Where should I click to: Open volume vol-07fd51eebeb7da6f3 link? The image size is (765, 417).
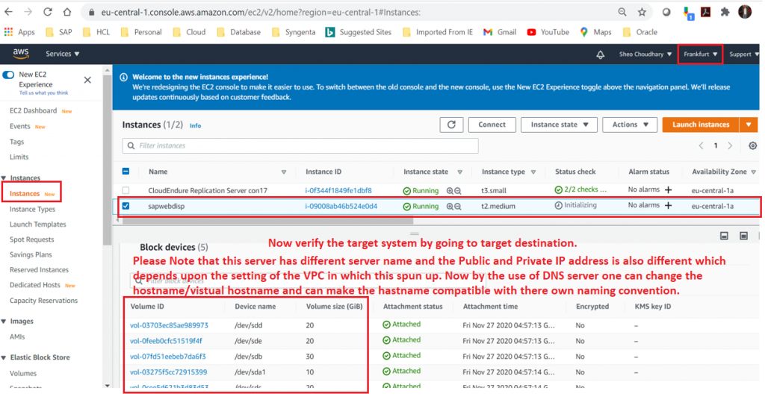click(168, 356)
